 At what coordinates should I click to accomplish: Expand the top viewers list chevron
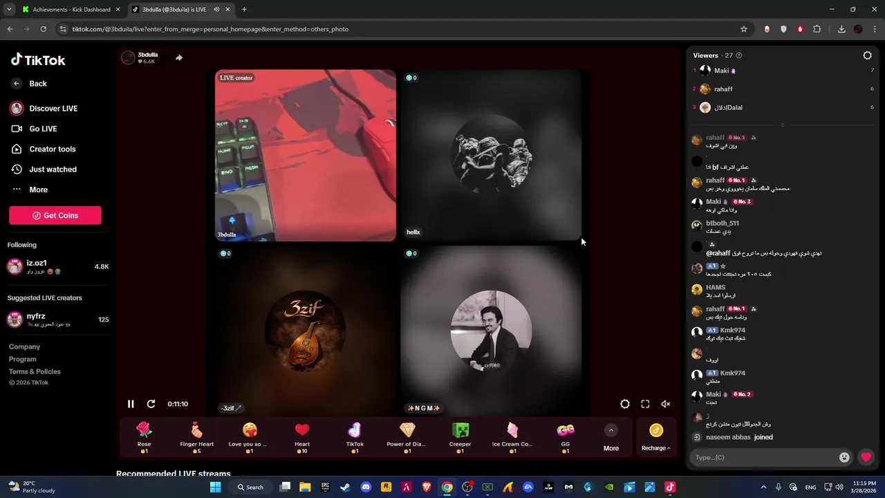point(783,125)
